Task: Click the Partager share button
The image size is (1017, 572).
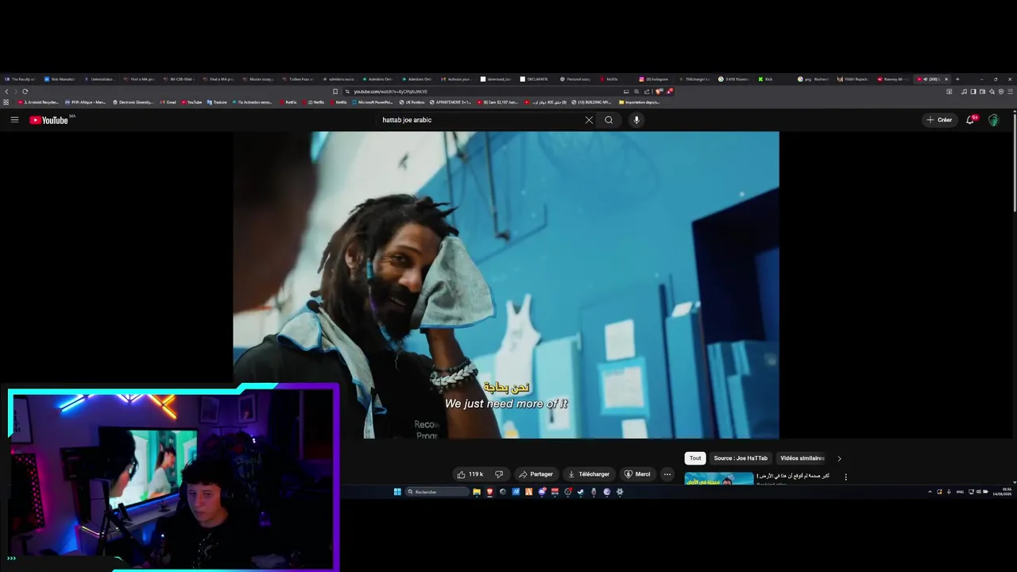Action: pos(536,474)
